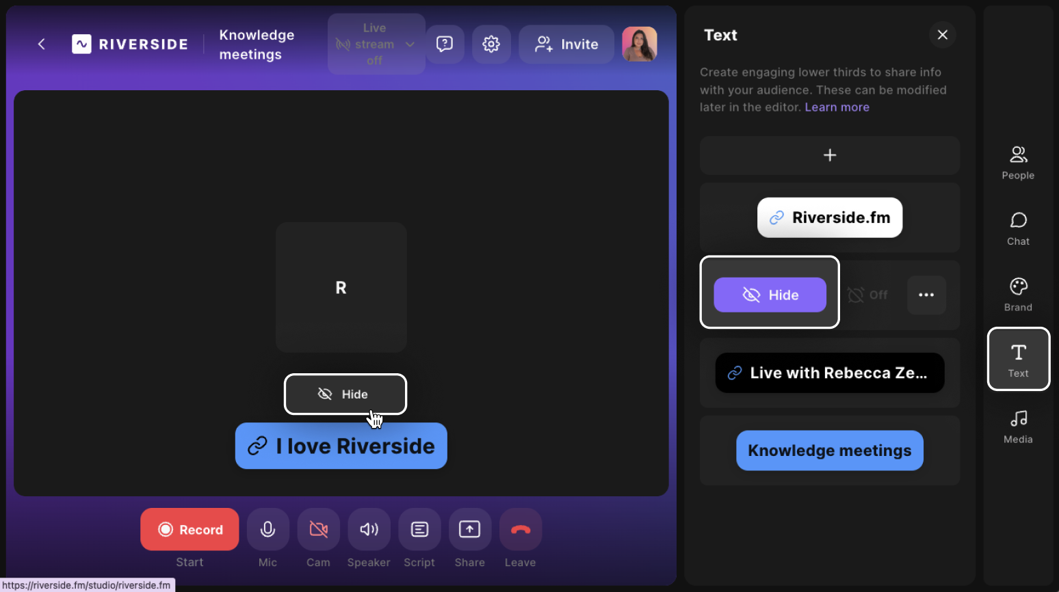Viewport: 1059px width, 592px height.
Task: Go back using the left arrow icon
Action: (42, 44)
